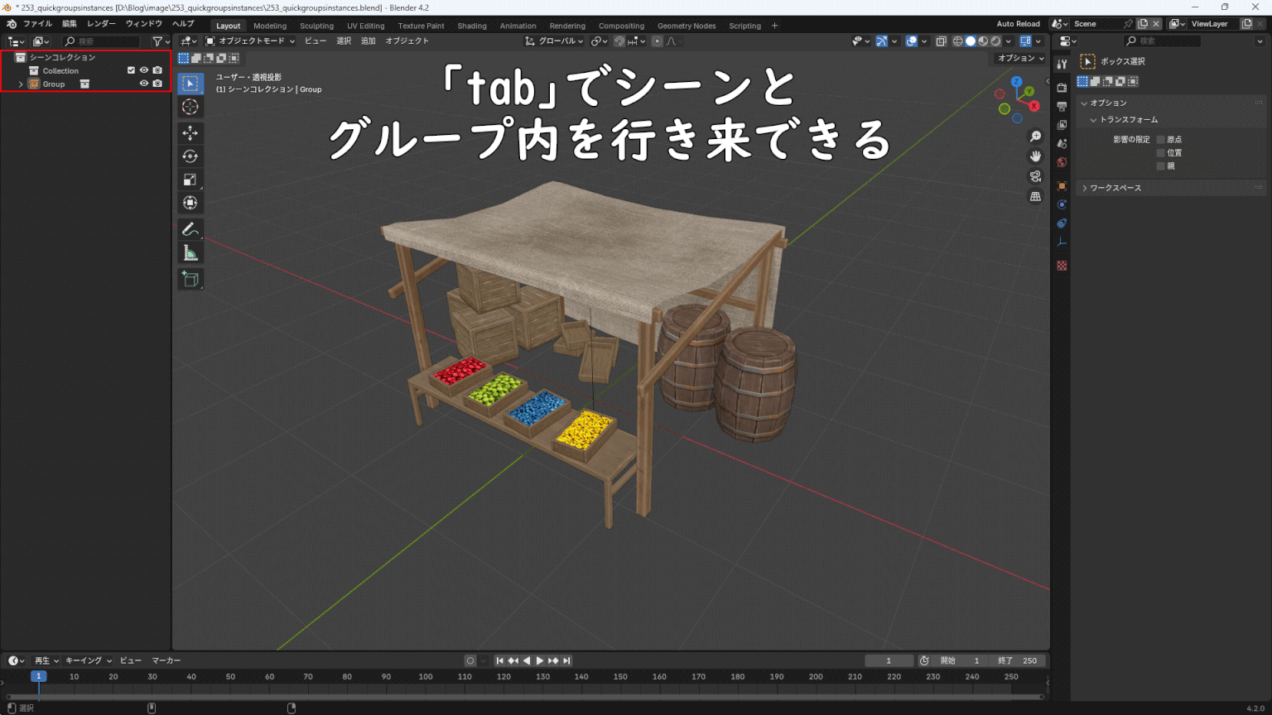
Task: Hide the Group collection with its eye icon
Action: pyautogui.click(x=143, y=84)
